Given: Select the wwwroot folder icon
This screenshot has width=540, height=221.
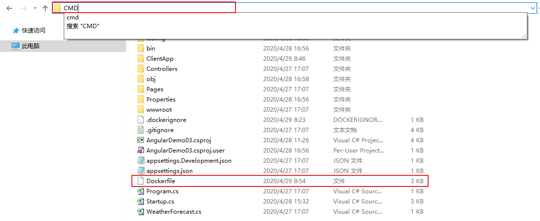Looking at the screenshot, I should coord(141,110).
